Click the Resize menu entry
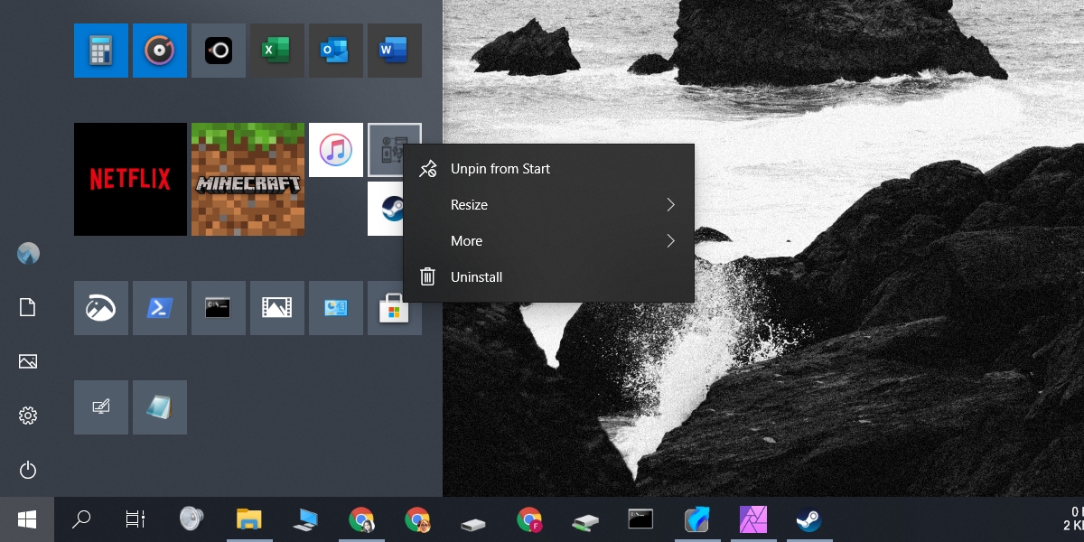 [x=548, y=205]
